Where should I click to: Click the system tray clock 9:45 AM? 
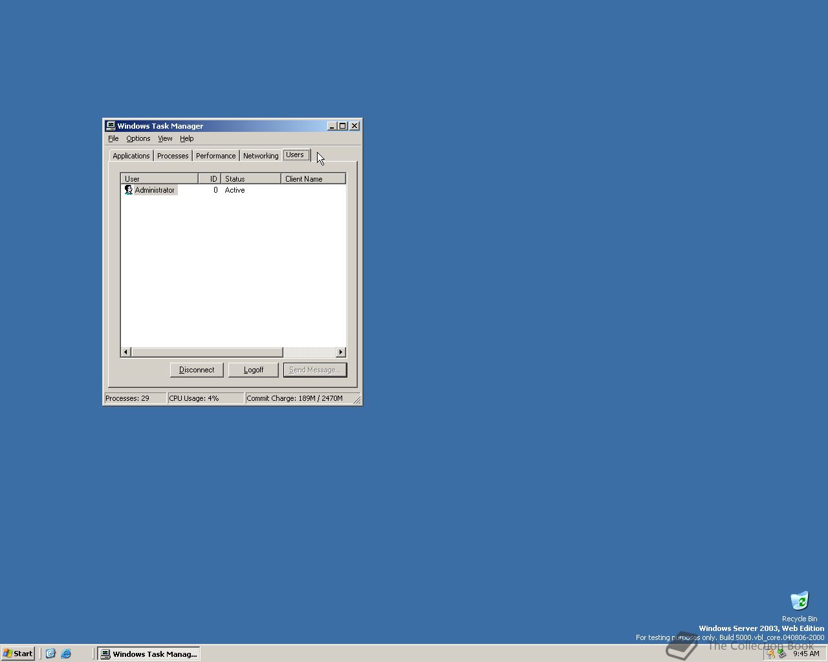[x=806, y=654]
